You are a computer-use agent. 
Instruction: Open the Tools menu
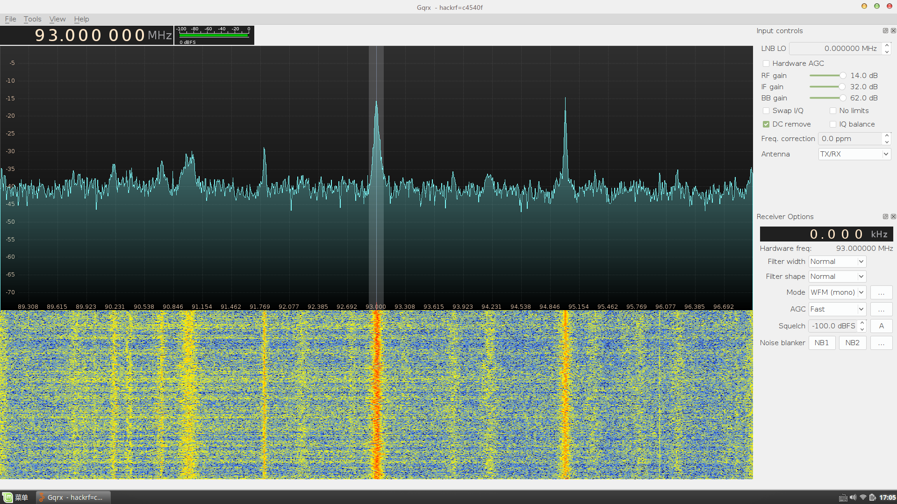tap(32, 19)
